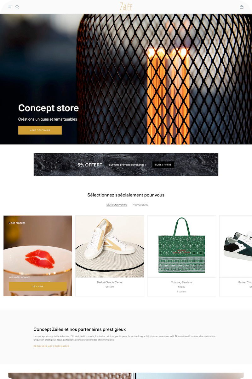Screen dimensions: 252x379
Task: Open the hamburger menu icon
Action: (x=10, y=7)
